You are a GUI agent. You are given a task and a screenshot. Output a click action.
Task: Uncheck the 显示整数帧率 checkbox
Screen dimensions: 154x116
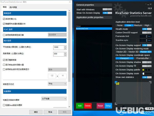click(4, 60)
